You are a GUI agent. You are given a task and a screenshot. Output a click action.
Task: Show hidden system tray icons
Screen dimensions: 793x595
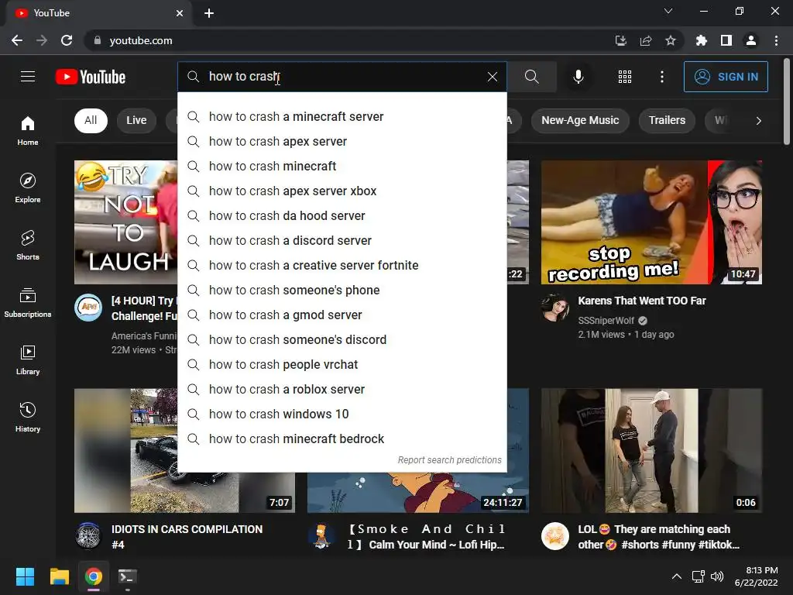(x=676, y=576)
